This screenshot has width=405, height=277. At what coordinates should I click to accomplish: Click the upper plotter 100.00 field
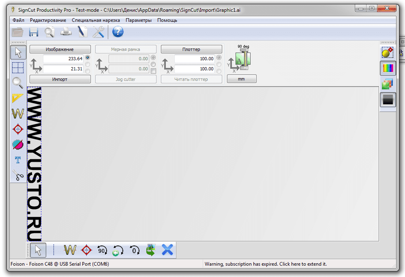point(195,59)
